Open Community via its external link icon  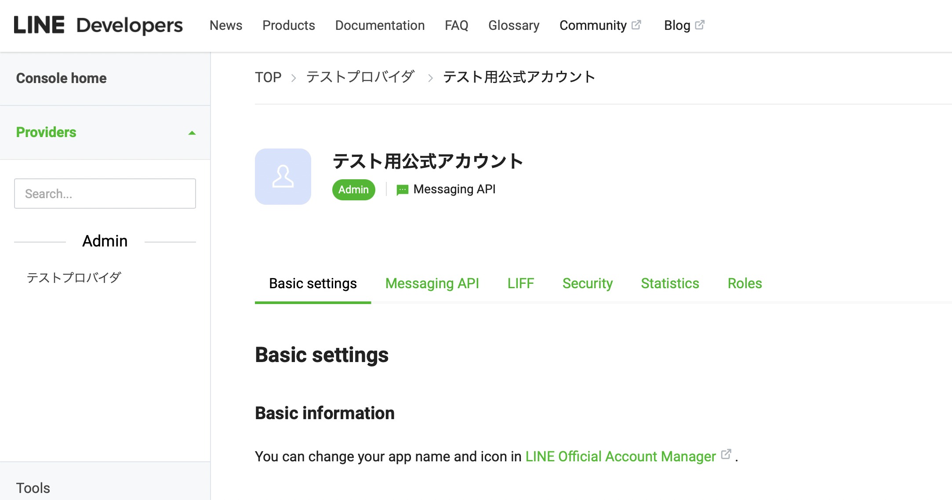click(x=636, y=24)
